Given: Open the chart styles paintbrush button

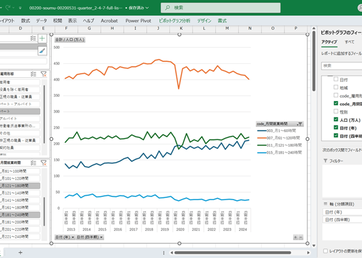Looking at the screenshot, I should click(x=42, y=51).
